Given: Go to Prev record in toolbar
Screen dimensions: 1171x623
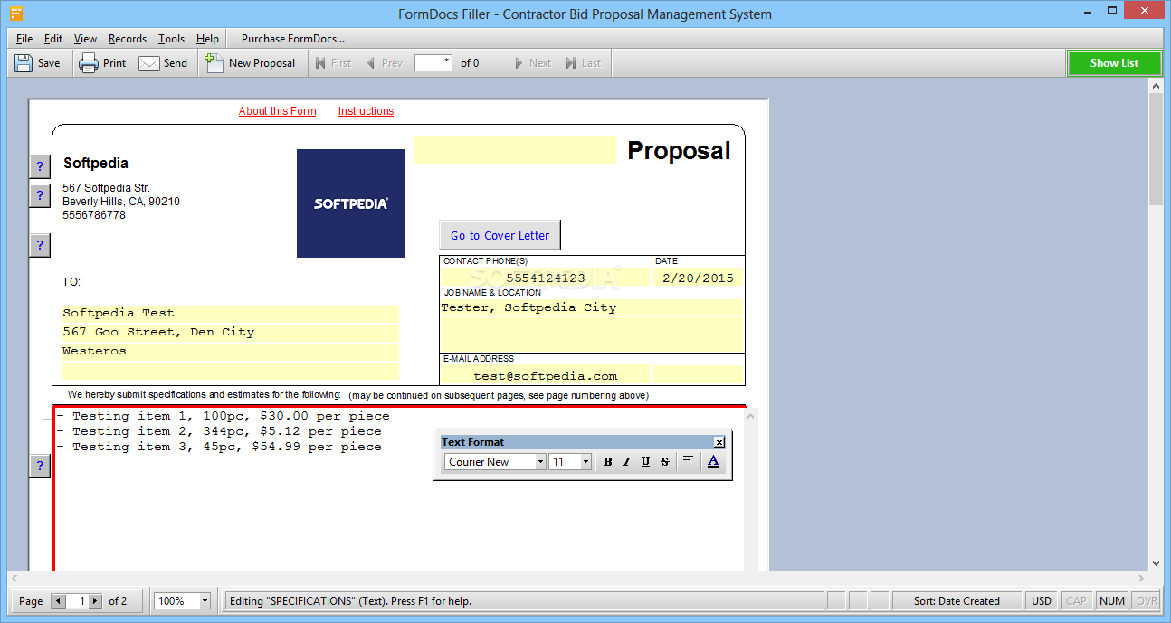Looking at the screenshot, I should tap(385, 63).
